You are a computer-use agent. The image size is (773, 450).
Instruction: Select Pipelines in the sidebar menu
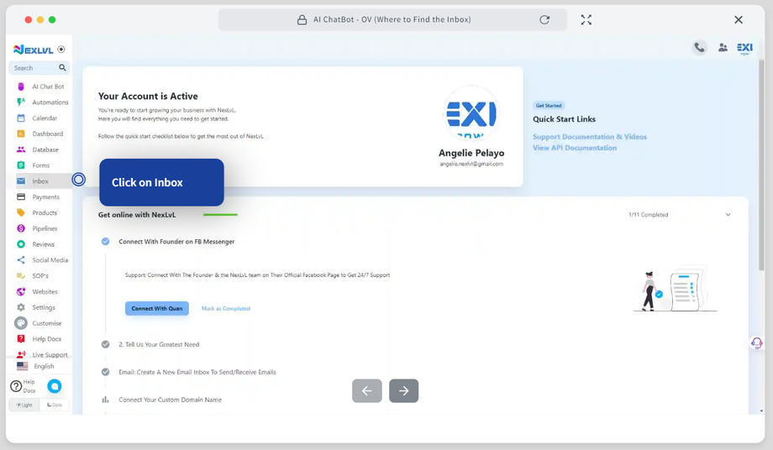[x=45, y=228]
